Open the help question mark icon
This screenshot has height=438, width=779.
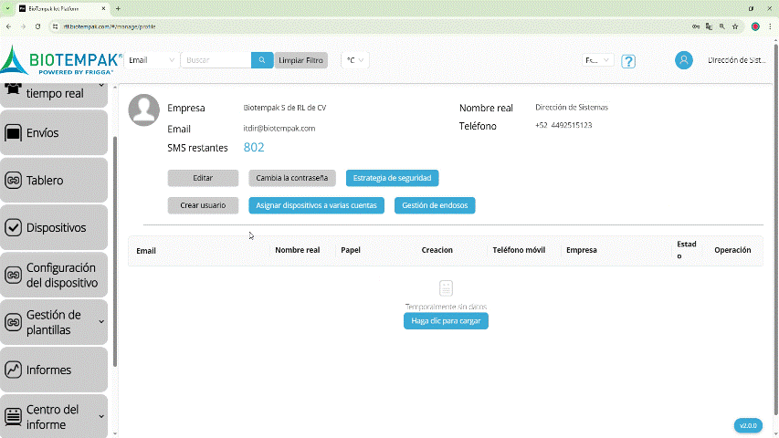point(628,61)
